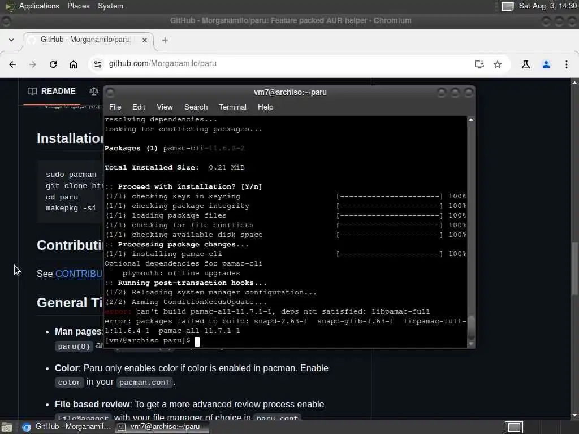The height and width of the screenshot is (434, 579).
Task: Open the user profile icon
Action: [546, 64]
